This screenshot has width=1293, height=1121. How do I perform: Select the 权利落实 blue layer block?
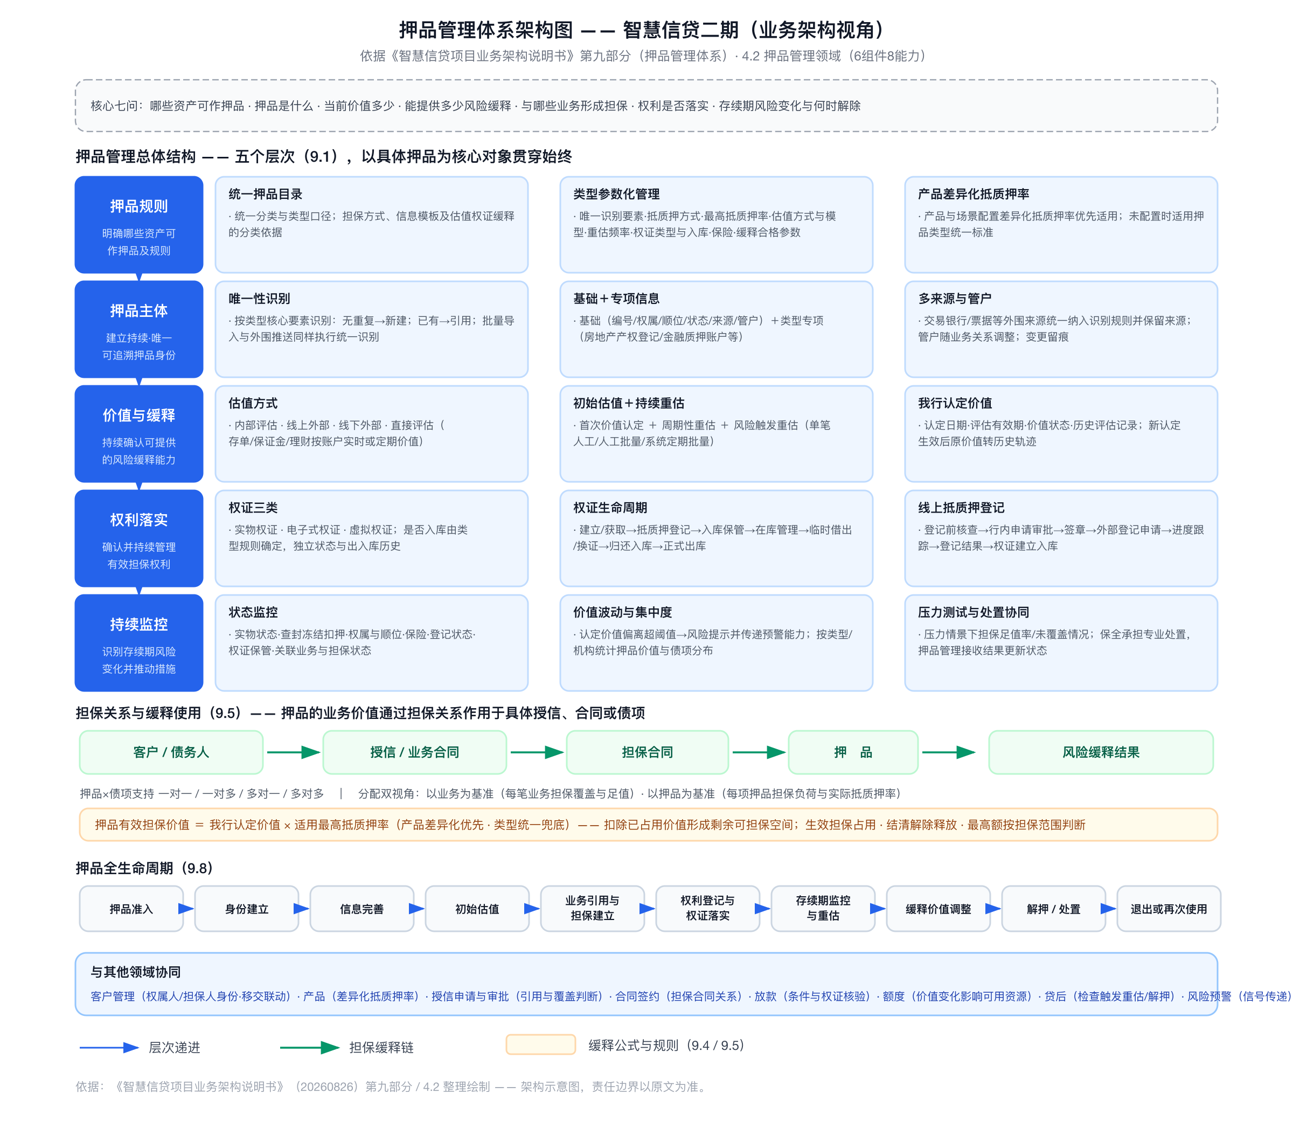(139, 538)
